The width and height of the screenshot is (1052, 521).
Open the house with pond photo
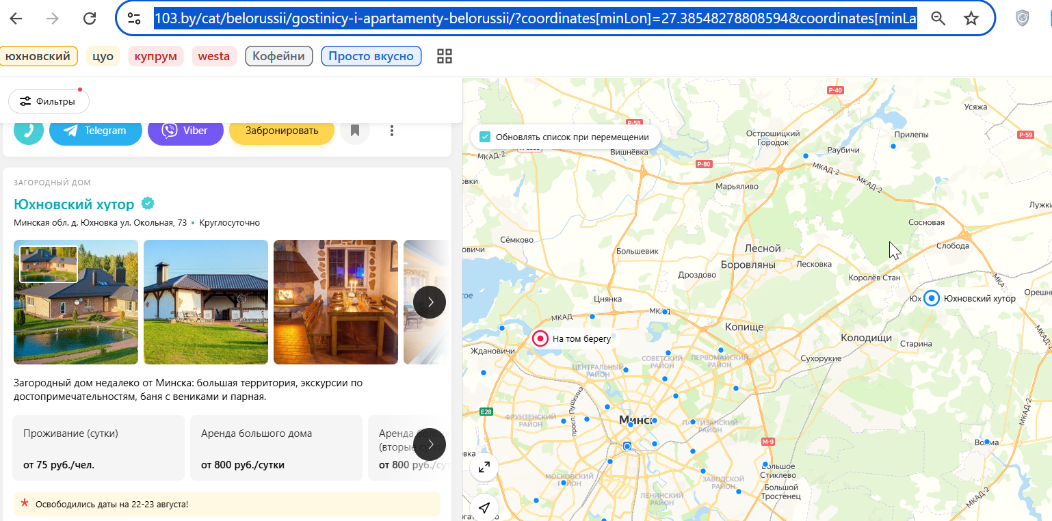pyautogui.click(x=76, y=302)
